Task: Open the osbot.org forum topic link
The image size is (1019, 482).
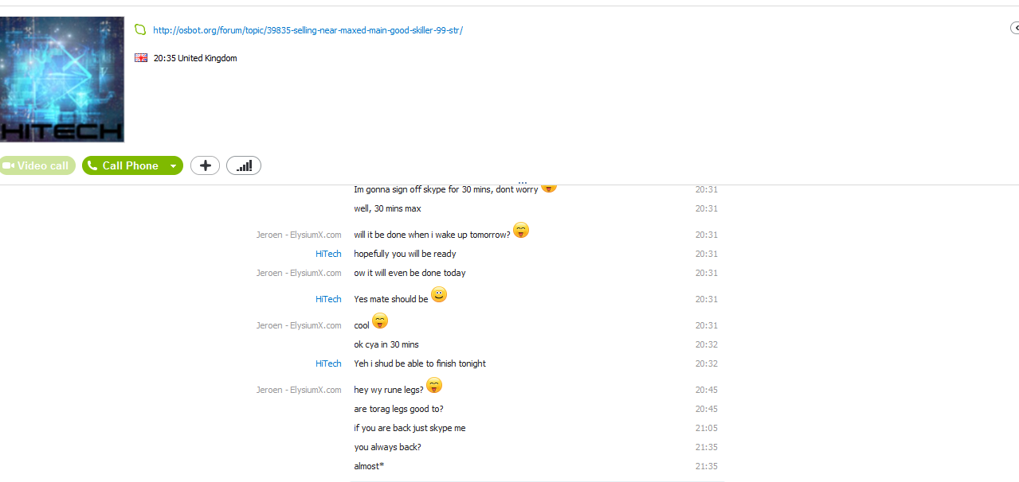Action: [x=308, y=30]
